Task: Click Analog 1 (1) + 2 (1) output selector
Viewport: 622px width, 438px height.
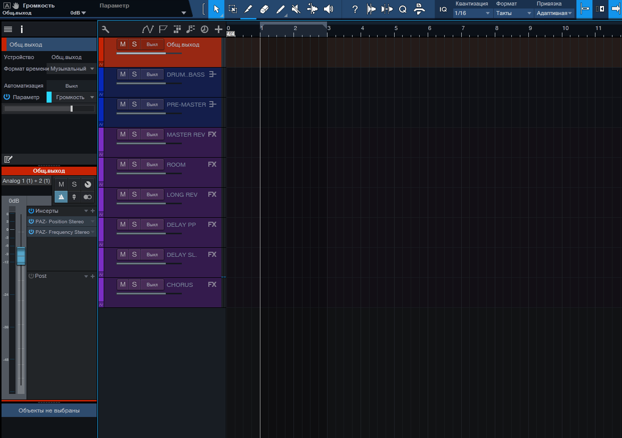Action: tap(27, 181)
